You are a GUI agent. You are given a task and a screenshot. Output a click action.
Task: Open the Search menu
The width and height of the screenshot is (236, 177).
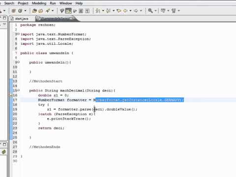point(9,3)
